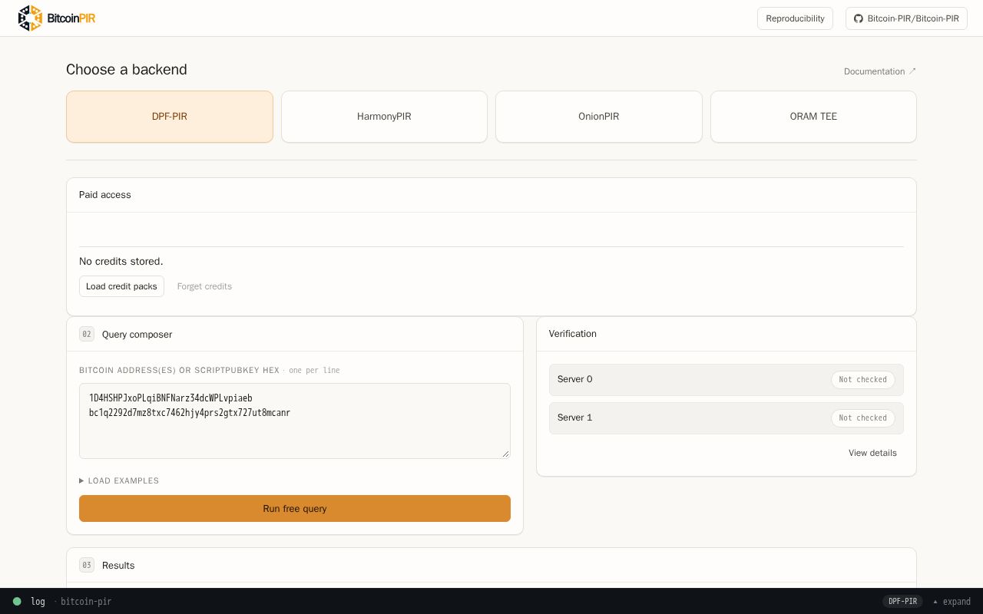The image size is (983, 614).
Task: Click the Paid access heading
Action: tap(105, 195)
